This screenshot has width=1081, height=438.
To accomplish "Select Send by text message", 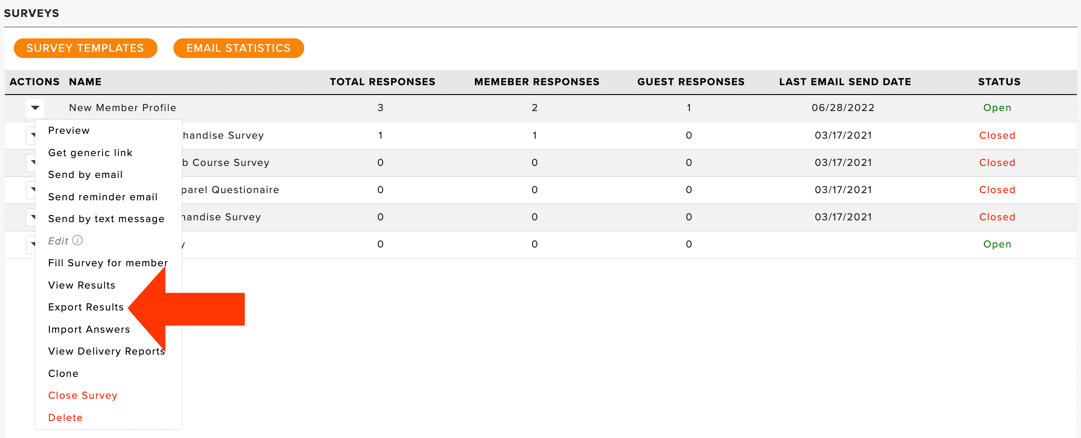I will tap(106, 219).
